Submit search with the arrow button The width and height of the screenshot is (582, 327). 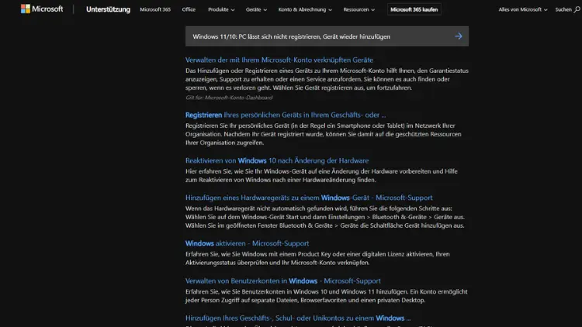click(x=459, y=36)
